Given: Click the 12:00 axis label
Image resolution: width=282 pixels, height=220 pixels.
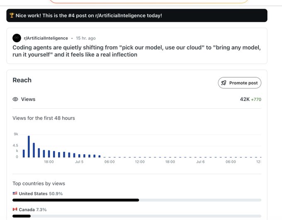Looking at the screenshot, I should tap(140, 162).
